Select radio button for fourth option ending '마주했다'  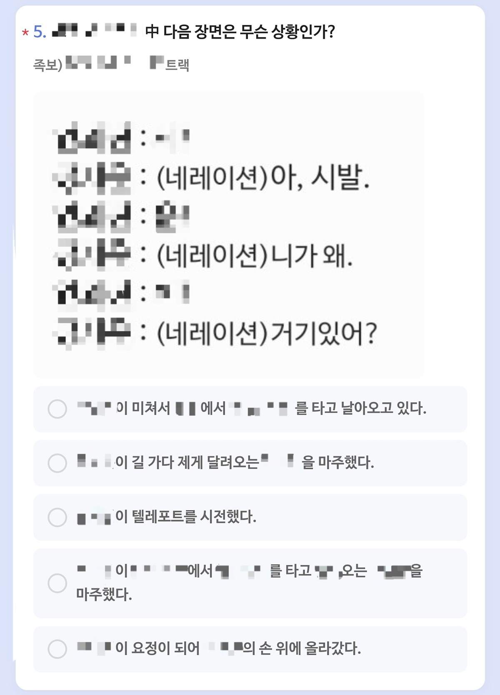tap(57, 583)
